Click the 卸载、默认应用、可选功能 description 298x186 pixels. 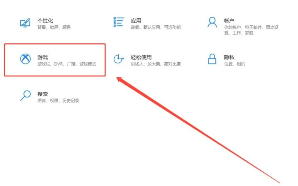[x=156, y=27]
